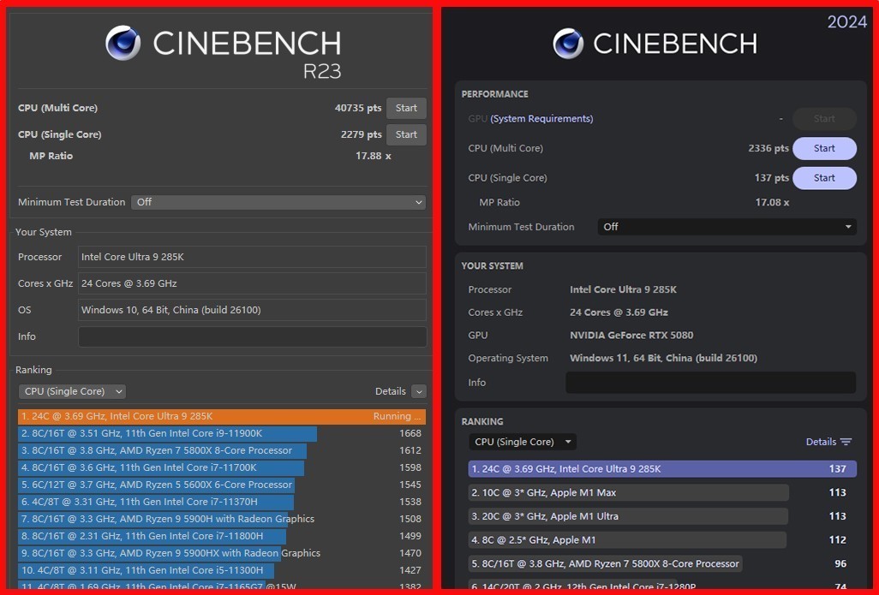Start the 2024 CPU Single Core test
Screen dimensions: 879x595
pos(823,178)
